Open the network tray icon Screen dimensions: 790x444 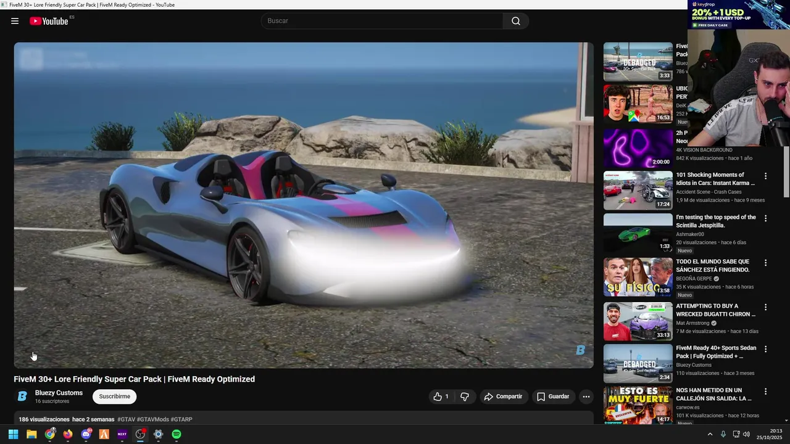click(x=736, y=434)
